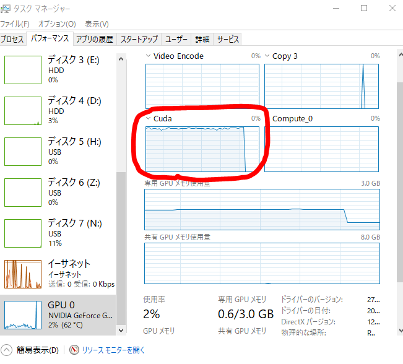Select ディスク 7 (N:) USB entry
The width and height of the screenshot is (403, 364).
click(x=58, y=233)
